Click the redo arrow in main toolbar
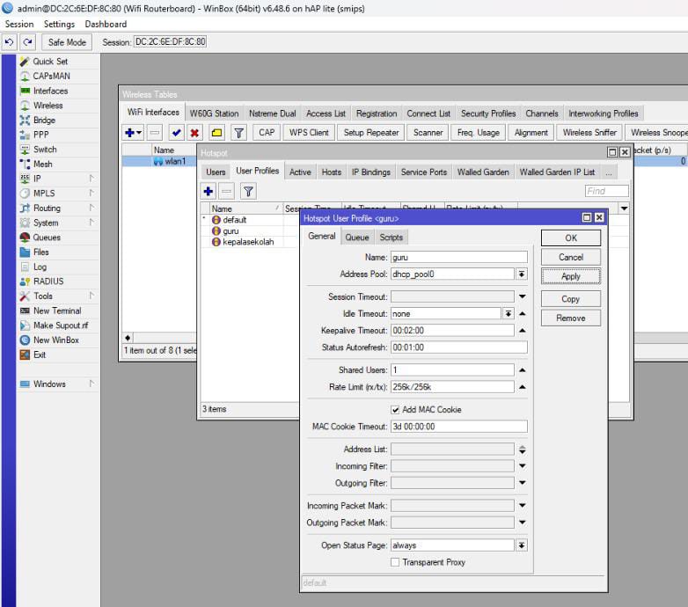This screenshot has width=688, height=607. [x=27, y=42]
